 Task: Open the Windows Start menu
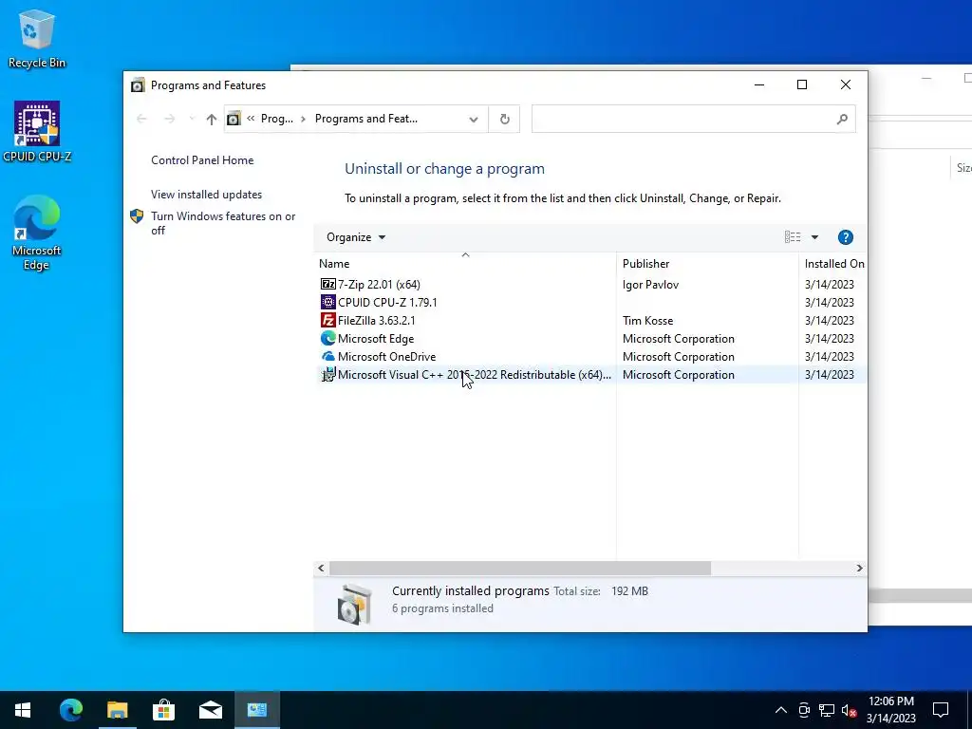23,710
